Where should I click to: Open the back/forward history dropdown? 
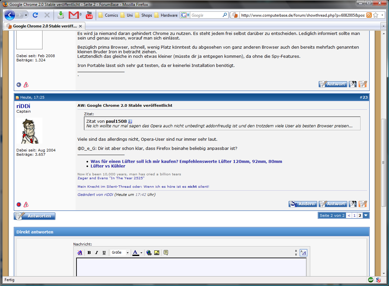tap(26, 15)
